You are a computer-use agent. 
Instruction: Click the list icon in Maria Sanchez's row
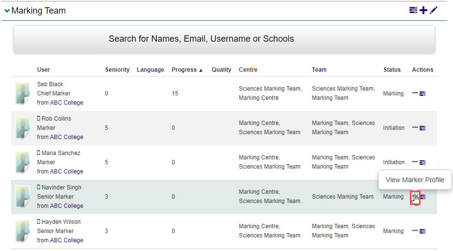click(423, 162)
